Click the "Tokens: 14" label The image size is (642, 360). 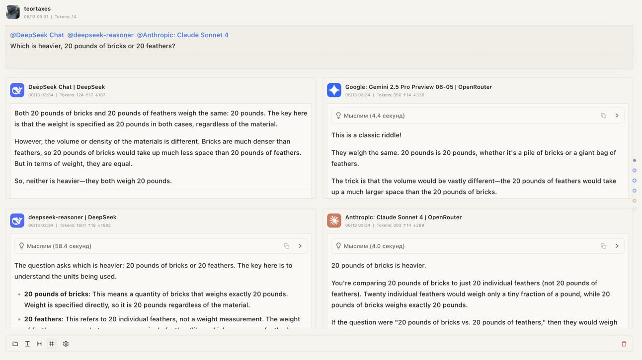tap(66, 17)
